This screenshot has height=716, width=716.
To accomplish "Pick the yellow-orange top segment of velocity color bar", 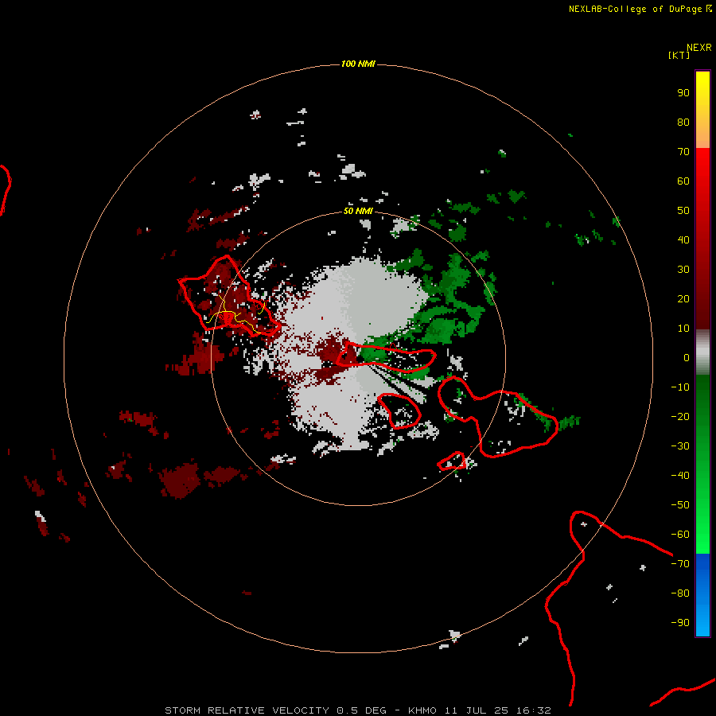I will 702,110.
